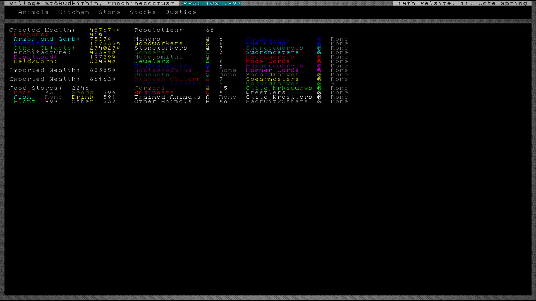Click the Miners dwarf face icon
This screenshot has width=536, height=301.
pos(208,39)
